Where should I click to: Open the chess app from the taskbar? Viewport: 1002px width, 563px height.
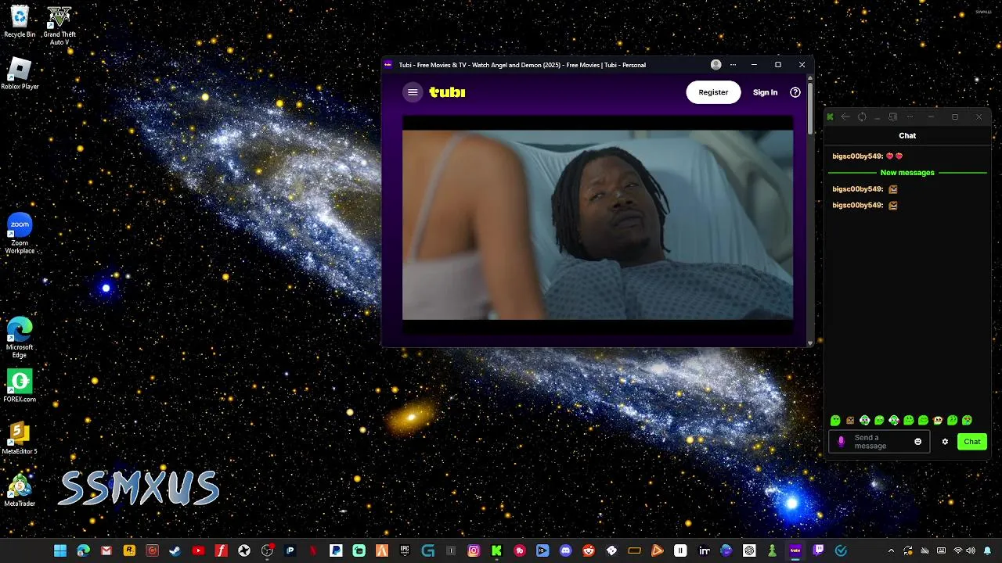tap(772, 550)
